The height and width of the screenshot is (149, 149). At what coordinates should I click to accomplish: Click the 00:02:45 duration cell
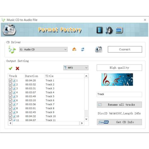[x=30, y=112]
